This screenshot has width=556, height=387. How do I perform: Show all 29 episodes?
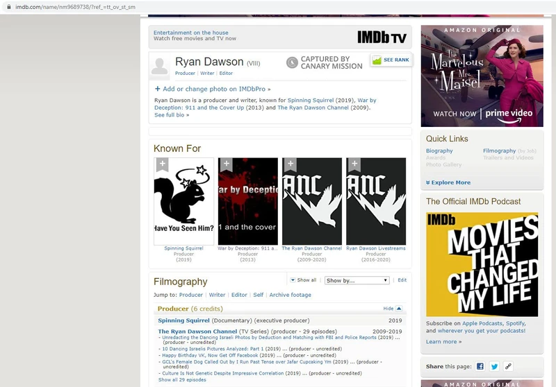pos(182,379)
